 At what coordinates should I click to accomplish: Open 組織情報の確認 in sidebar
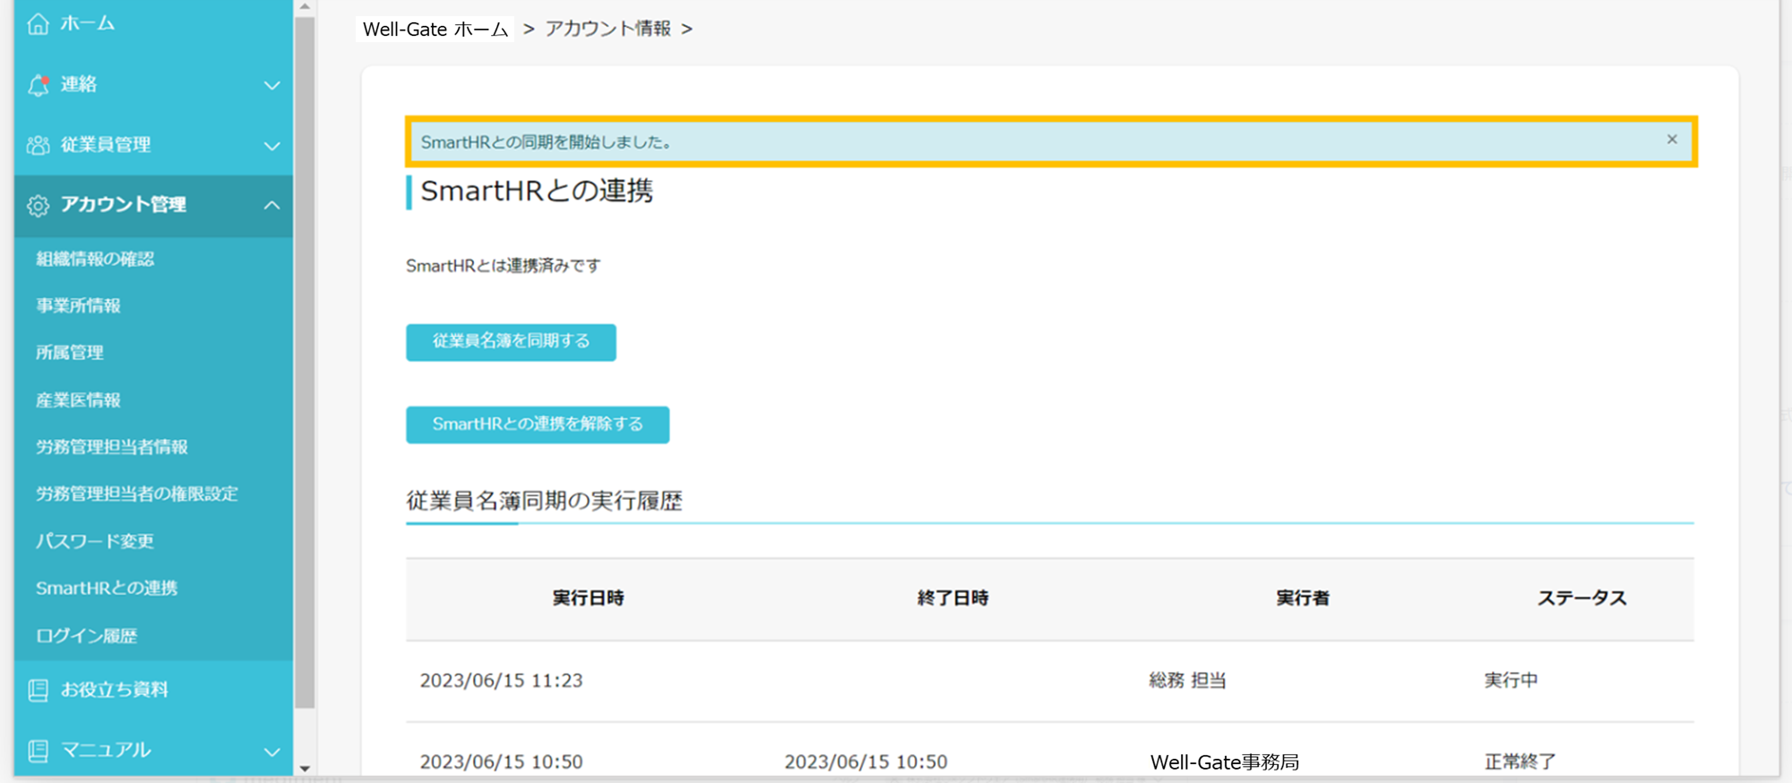click(x=95, y=259)
